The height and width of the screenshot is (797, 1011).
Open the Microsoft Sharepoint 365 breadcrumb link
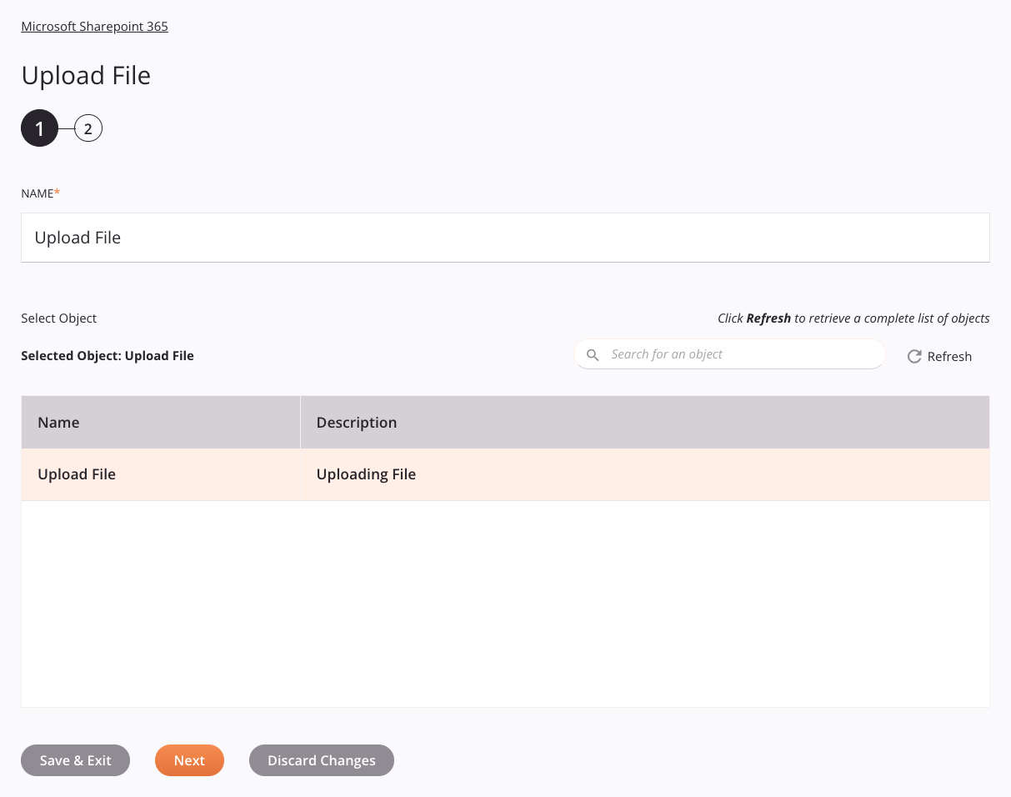(94, 27)
